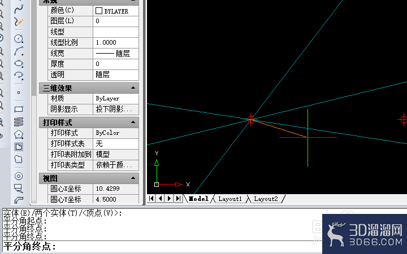This screenshot has height=254, width=407.
Task: Open the empty 线型 field
Action: 116,32
